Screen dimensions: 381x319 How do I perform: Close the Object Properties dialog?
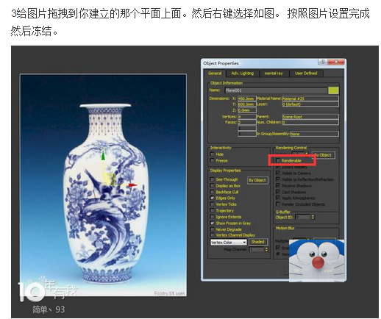point(336,62)
